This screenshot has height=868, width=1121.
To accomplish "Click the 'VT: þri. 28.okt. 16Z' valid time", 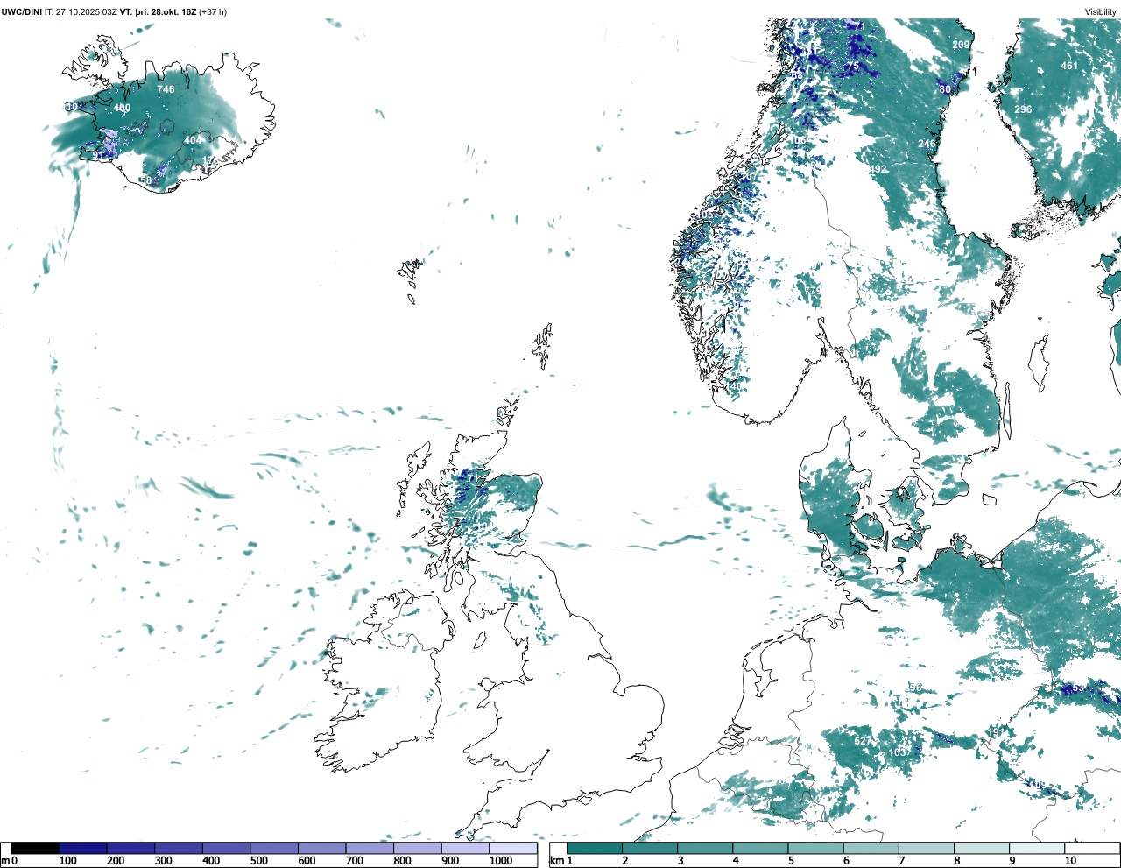I will [159, 12].
